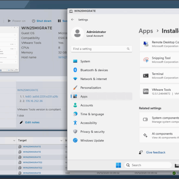Image resolution: width=179 pixels, height=179 pixels.
Task: Click the VMware Tools app icon
Action: click(146, 91)
